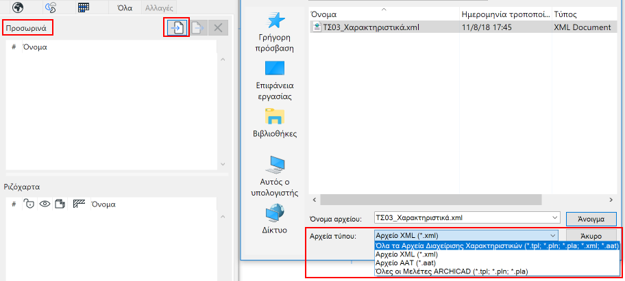Click the intersection hatch column icon

click(x=79, y=204)
